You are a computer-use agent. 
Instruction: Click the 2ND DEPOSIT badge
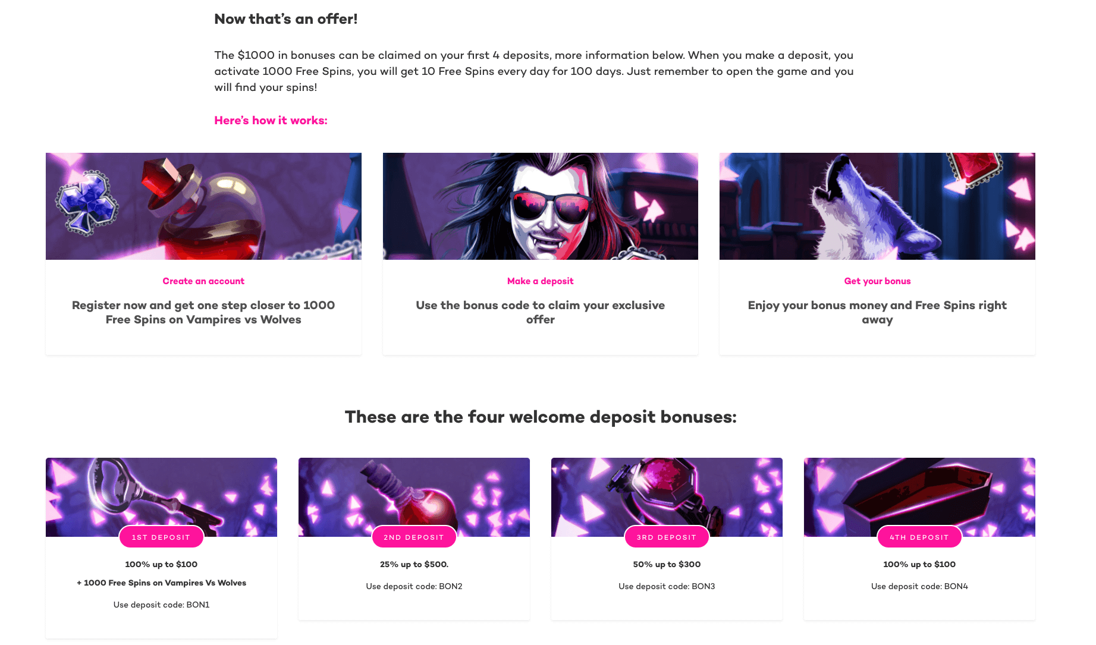pos(414,537)
